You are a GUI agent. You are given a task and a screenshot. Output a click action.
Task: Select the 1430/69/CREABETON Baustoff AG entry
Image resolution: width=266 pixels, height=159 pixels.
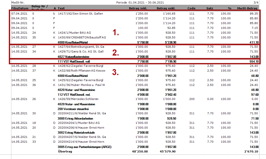pos(82,37)
